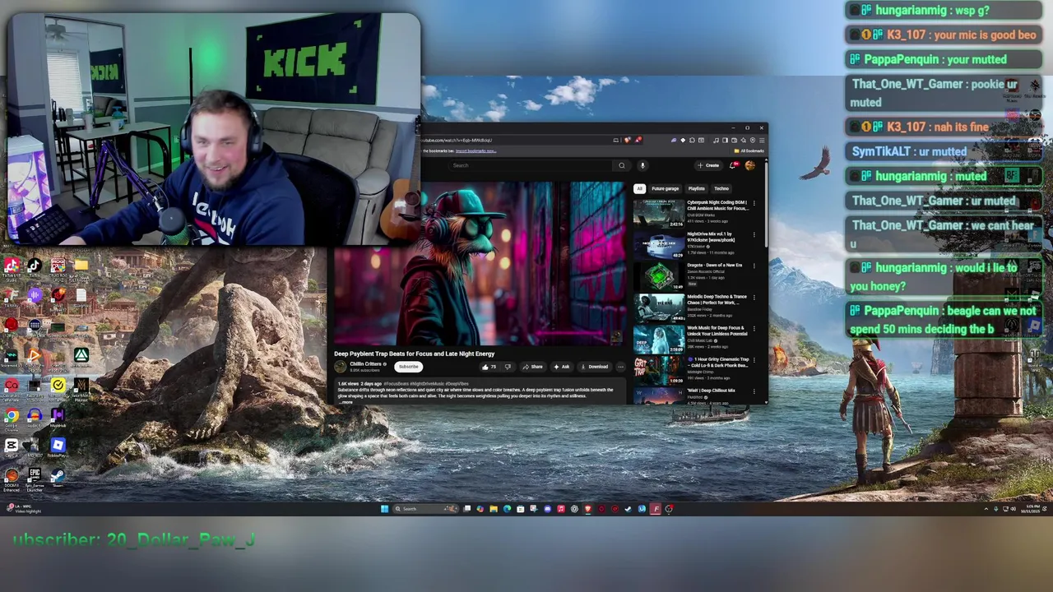Open Steam from the taskbar
The height and width of the screenshot is (592, 1053).
tap(628, 509)
